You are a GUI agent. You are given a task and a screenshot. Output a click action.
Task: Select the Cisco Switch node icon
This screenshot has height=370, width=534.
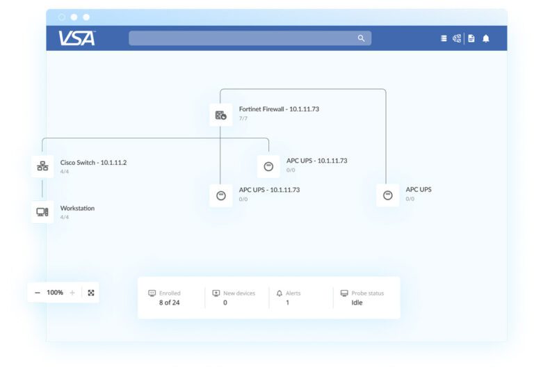point(42,166)
